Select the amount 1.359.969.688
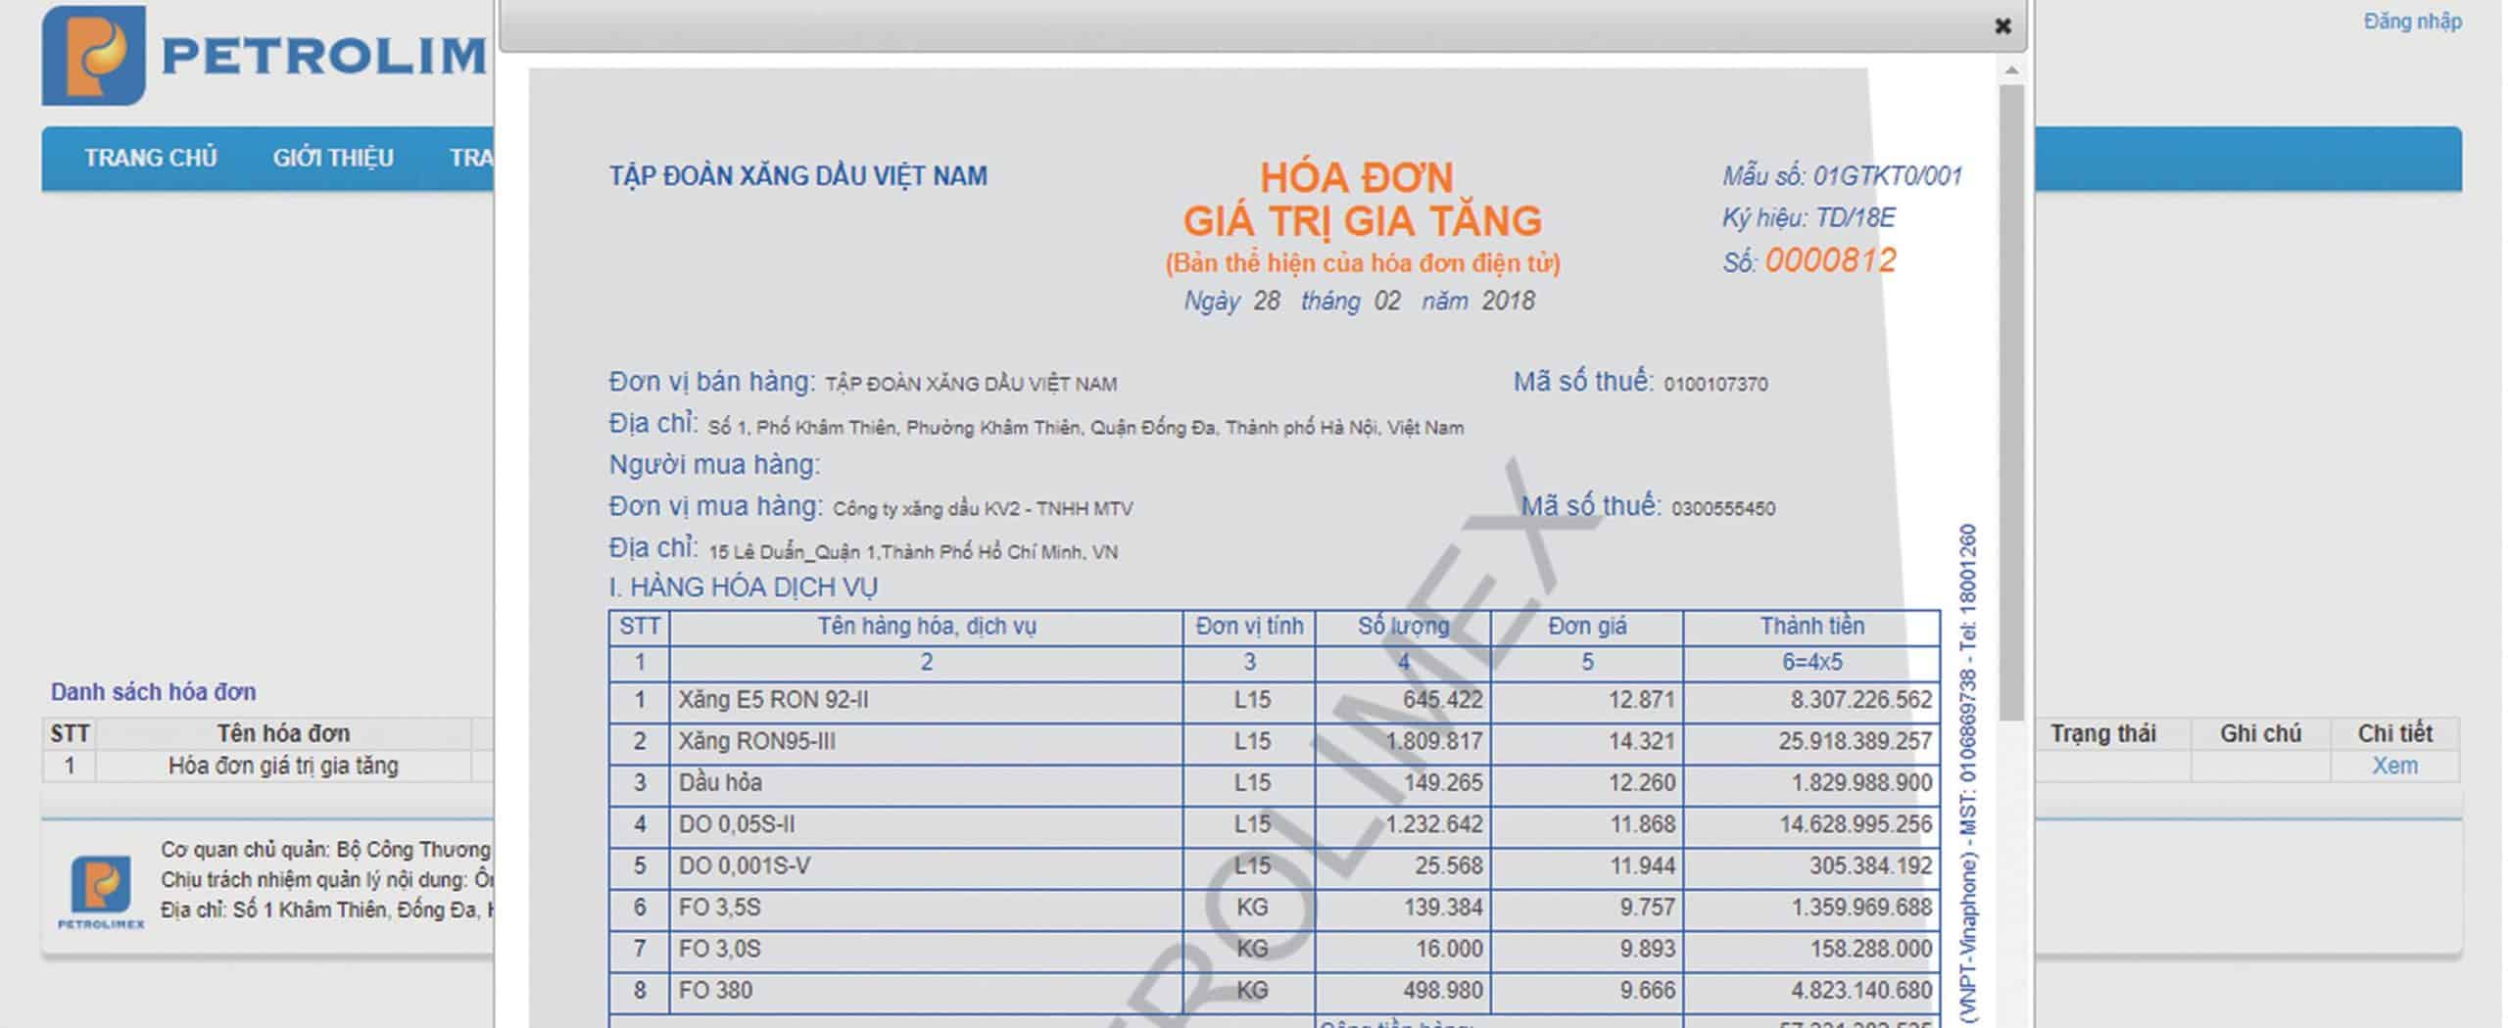 point(1860,908)
